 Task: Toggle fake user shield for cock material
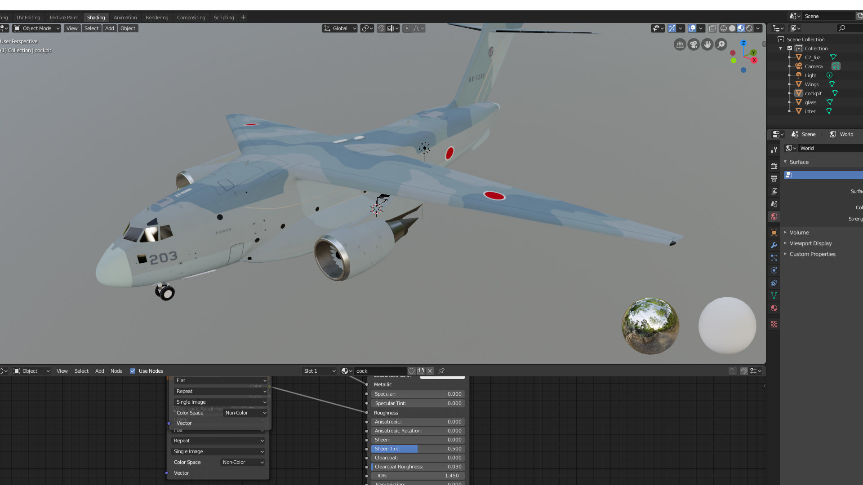(412, 371)
